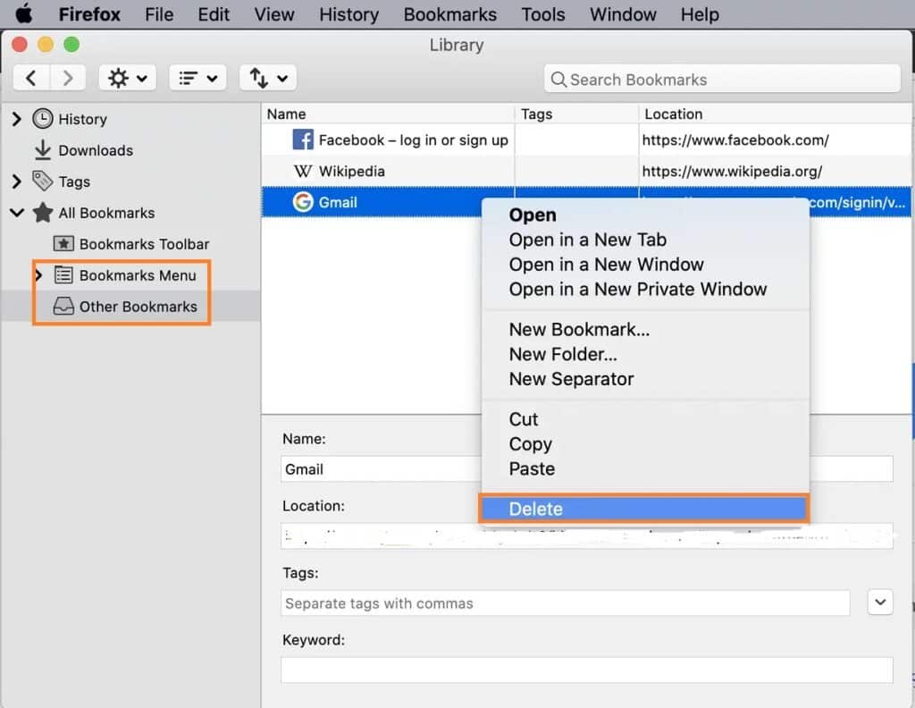This screenshot has width=915, height=708.
Task: Click the facebook.com location cell
Action: pyautogui.click(x=735, y=140)
